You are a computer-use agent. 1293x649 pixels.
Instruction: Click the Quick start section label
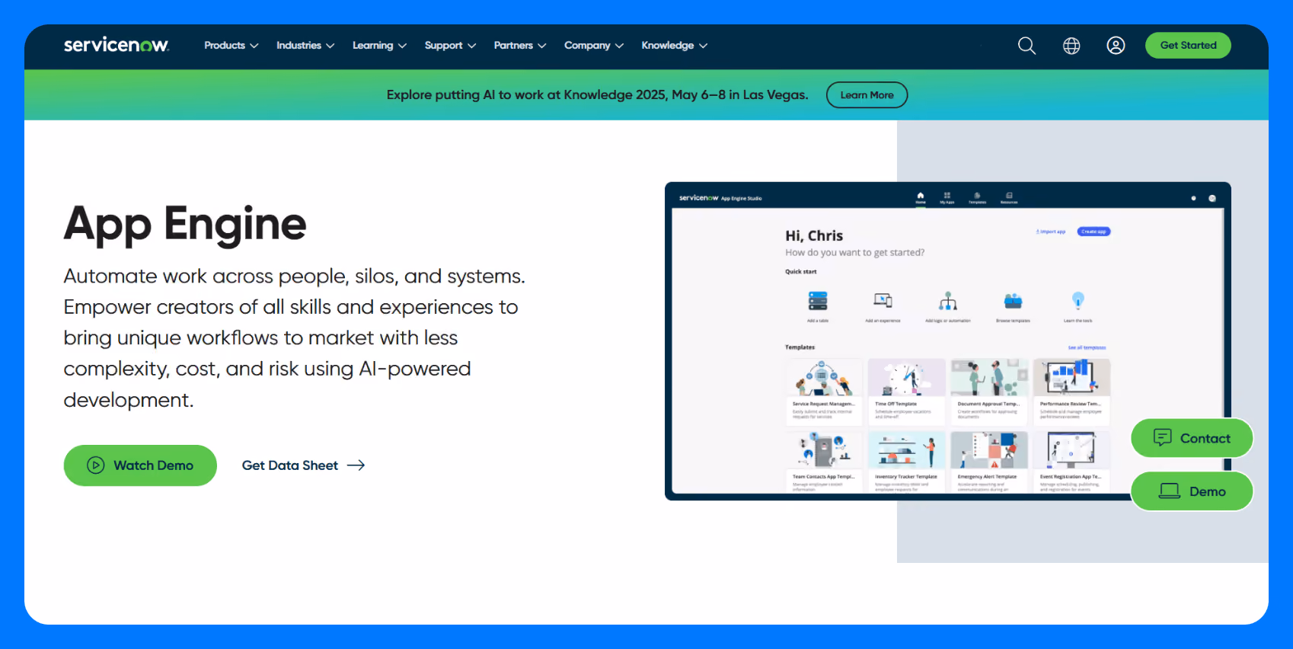click(801, 272)
